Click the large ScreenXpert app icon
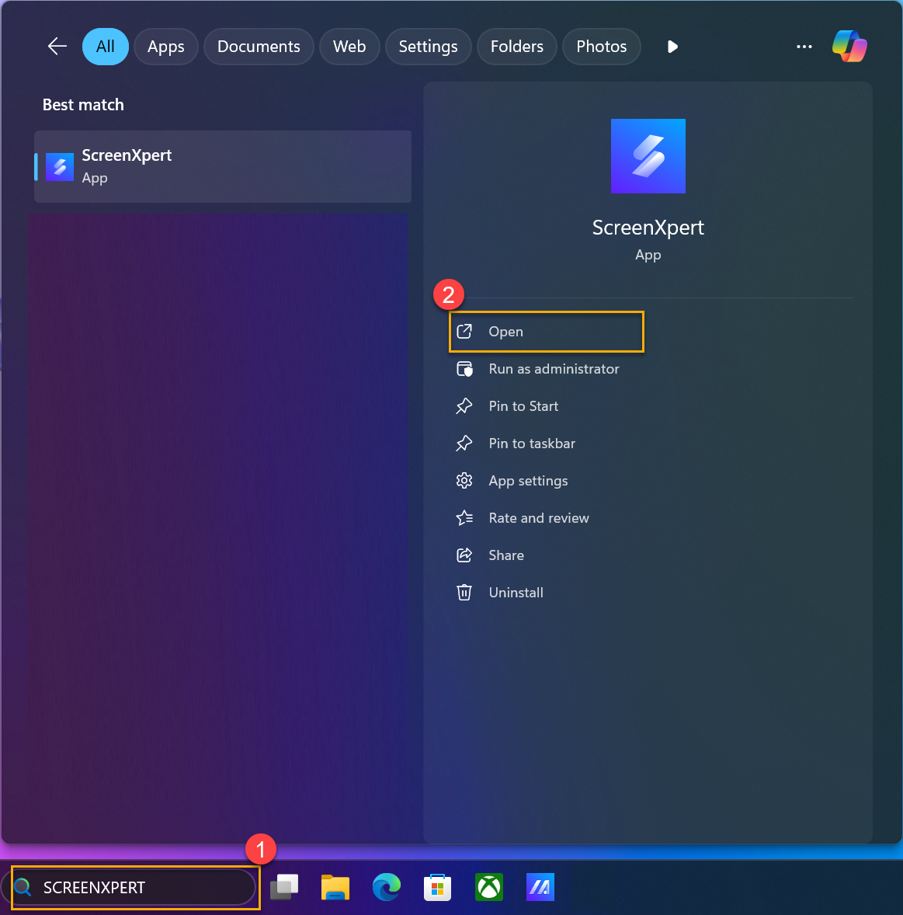The width and height of the screenshot is (903, 915). coord(648,156)
